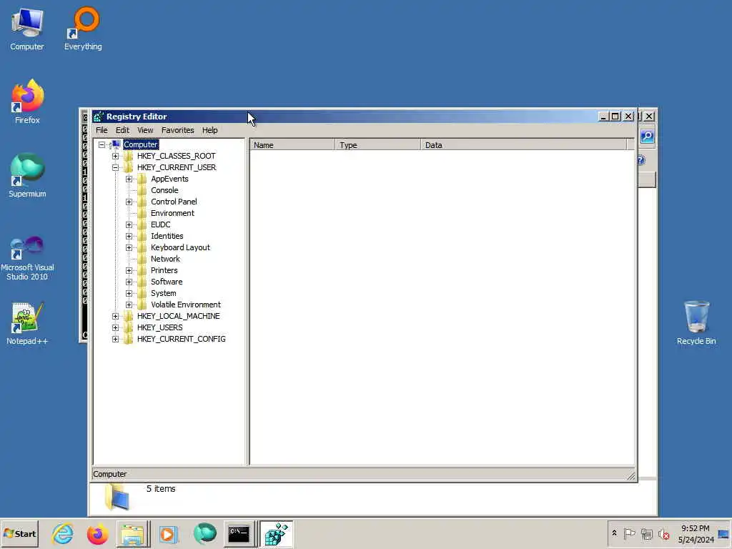Click the search magnifier icon in background window
732x549 pixels.
[x=647, y=137]
